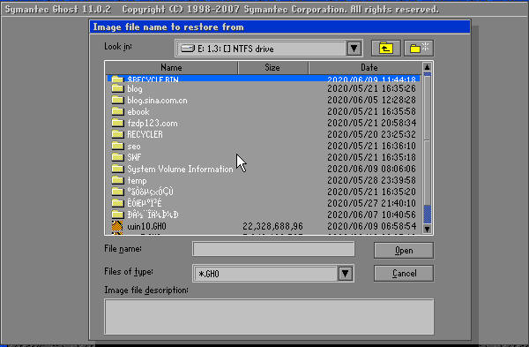Sort list by Size column header
The image size is (529, 347).
pyautogui.click(x=272, y=68)
